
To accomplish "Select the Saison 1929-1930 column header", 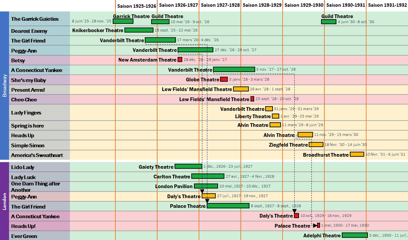I will pos(304,5).
